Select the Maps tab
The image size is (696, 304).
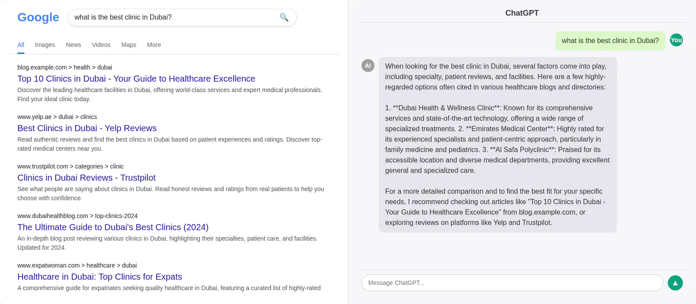tap(129, 45)
